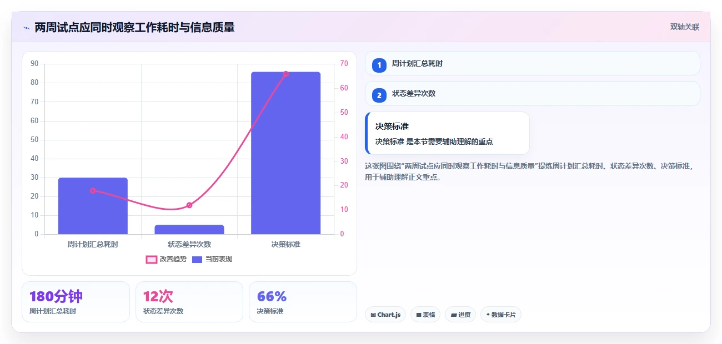Click the description paragraph starting 这张图围绕
This screenshot has height=344, width=722.
(x=529, y=171)
